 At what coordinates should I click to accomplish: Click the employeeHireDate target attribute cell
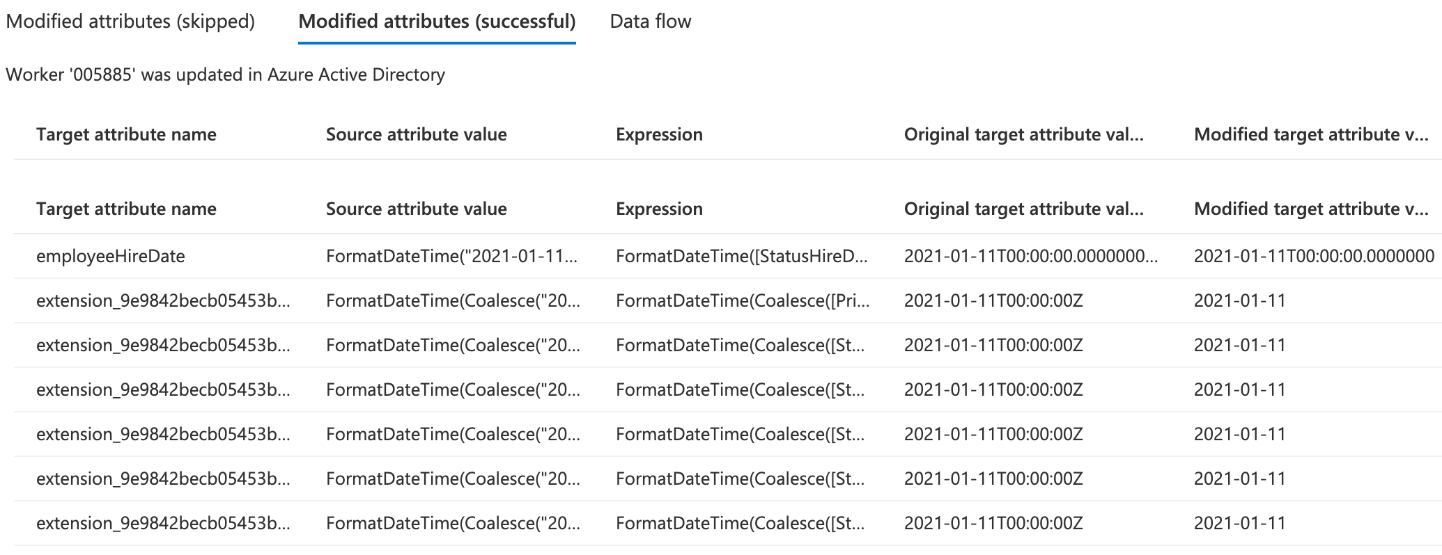click(111, 256)
